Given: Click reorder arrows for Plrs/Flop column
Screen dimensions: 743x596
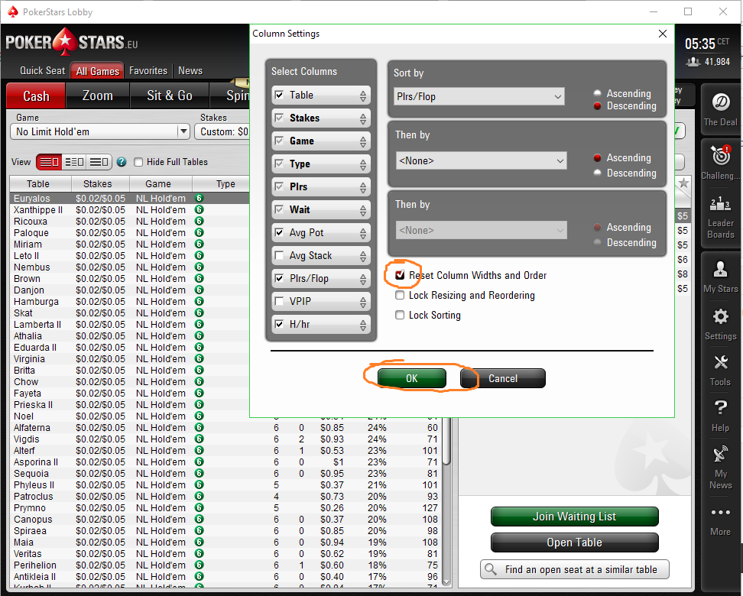Looking at the screenshot, I should click(x=362, y=279).
